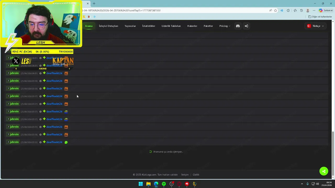
Task: Click the 25/04/2026 03:52 timestamp
Action: [29, 142]
